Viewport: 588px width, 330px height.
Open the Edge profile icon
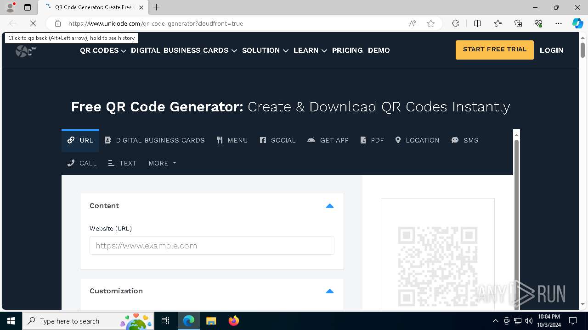(x=10, y=7)
